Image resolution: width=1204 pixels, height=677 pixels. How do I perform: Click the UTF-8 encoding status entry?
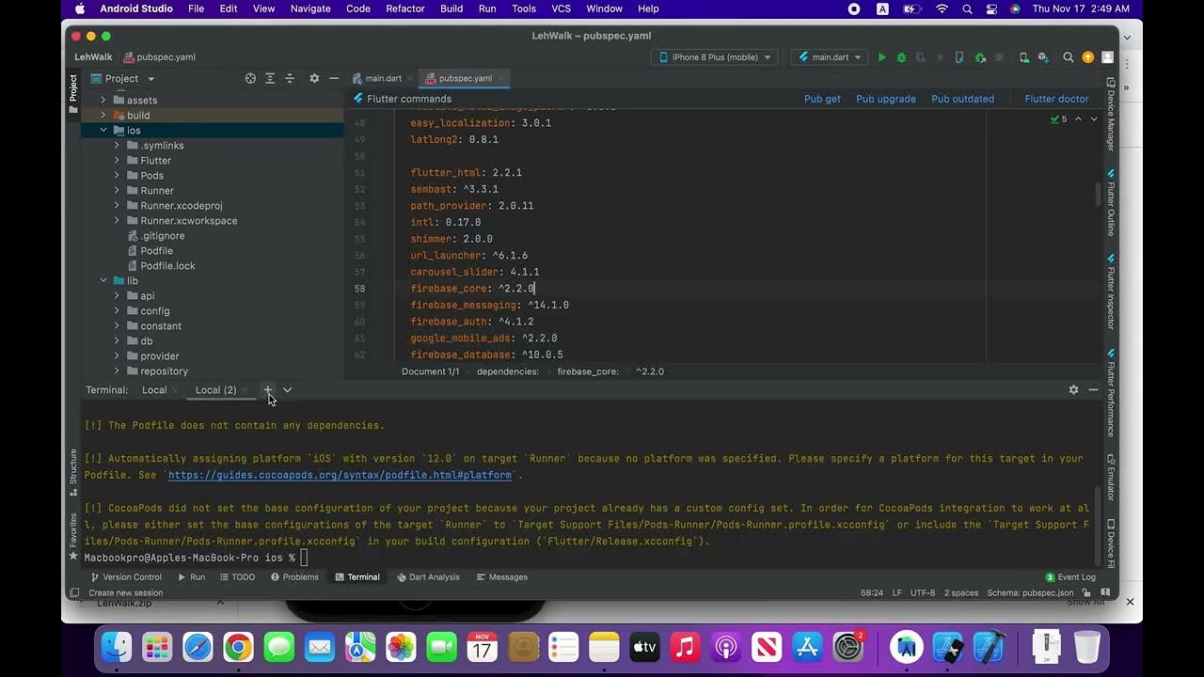923,593
